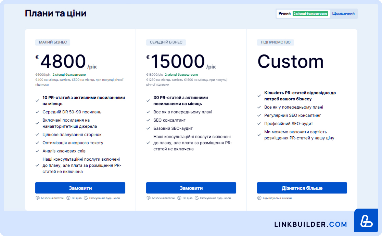Click the checkmark beside 'Професійний SEO-аудит'
This screenshot has height=236, width=382.
(259, 124)
